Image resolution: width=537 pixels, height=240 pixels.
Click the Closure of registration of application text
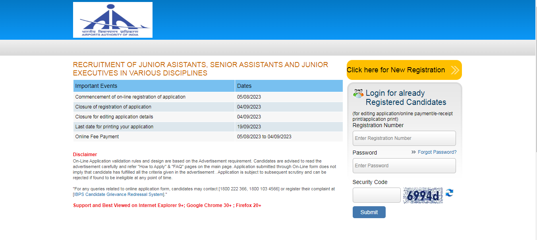(113, 107)
